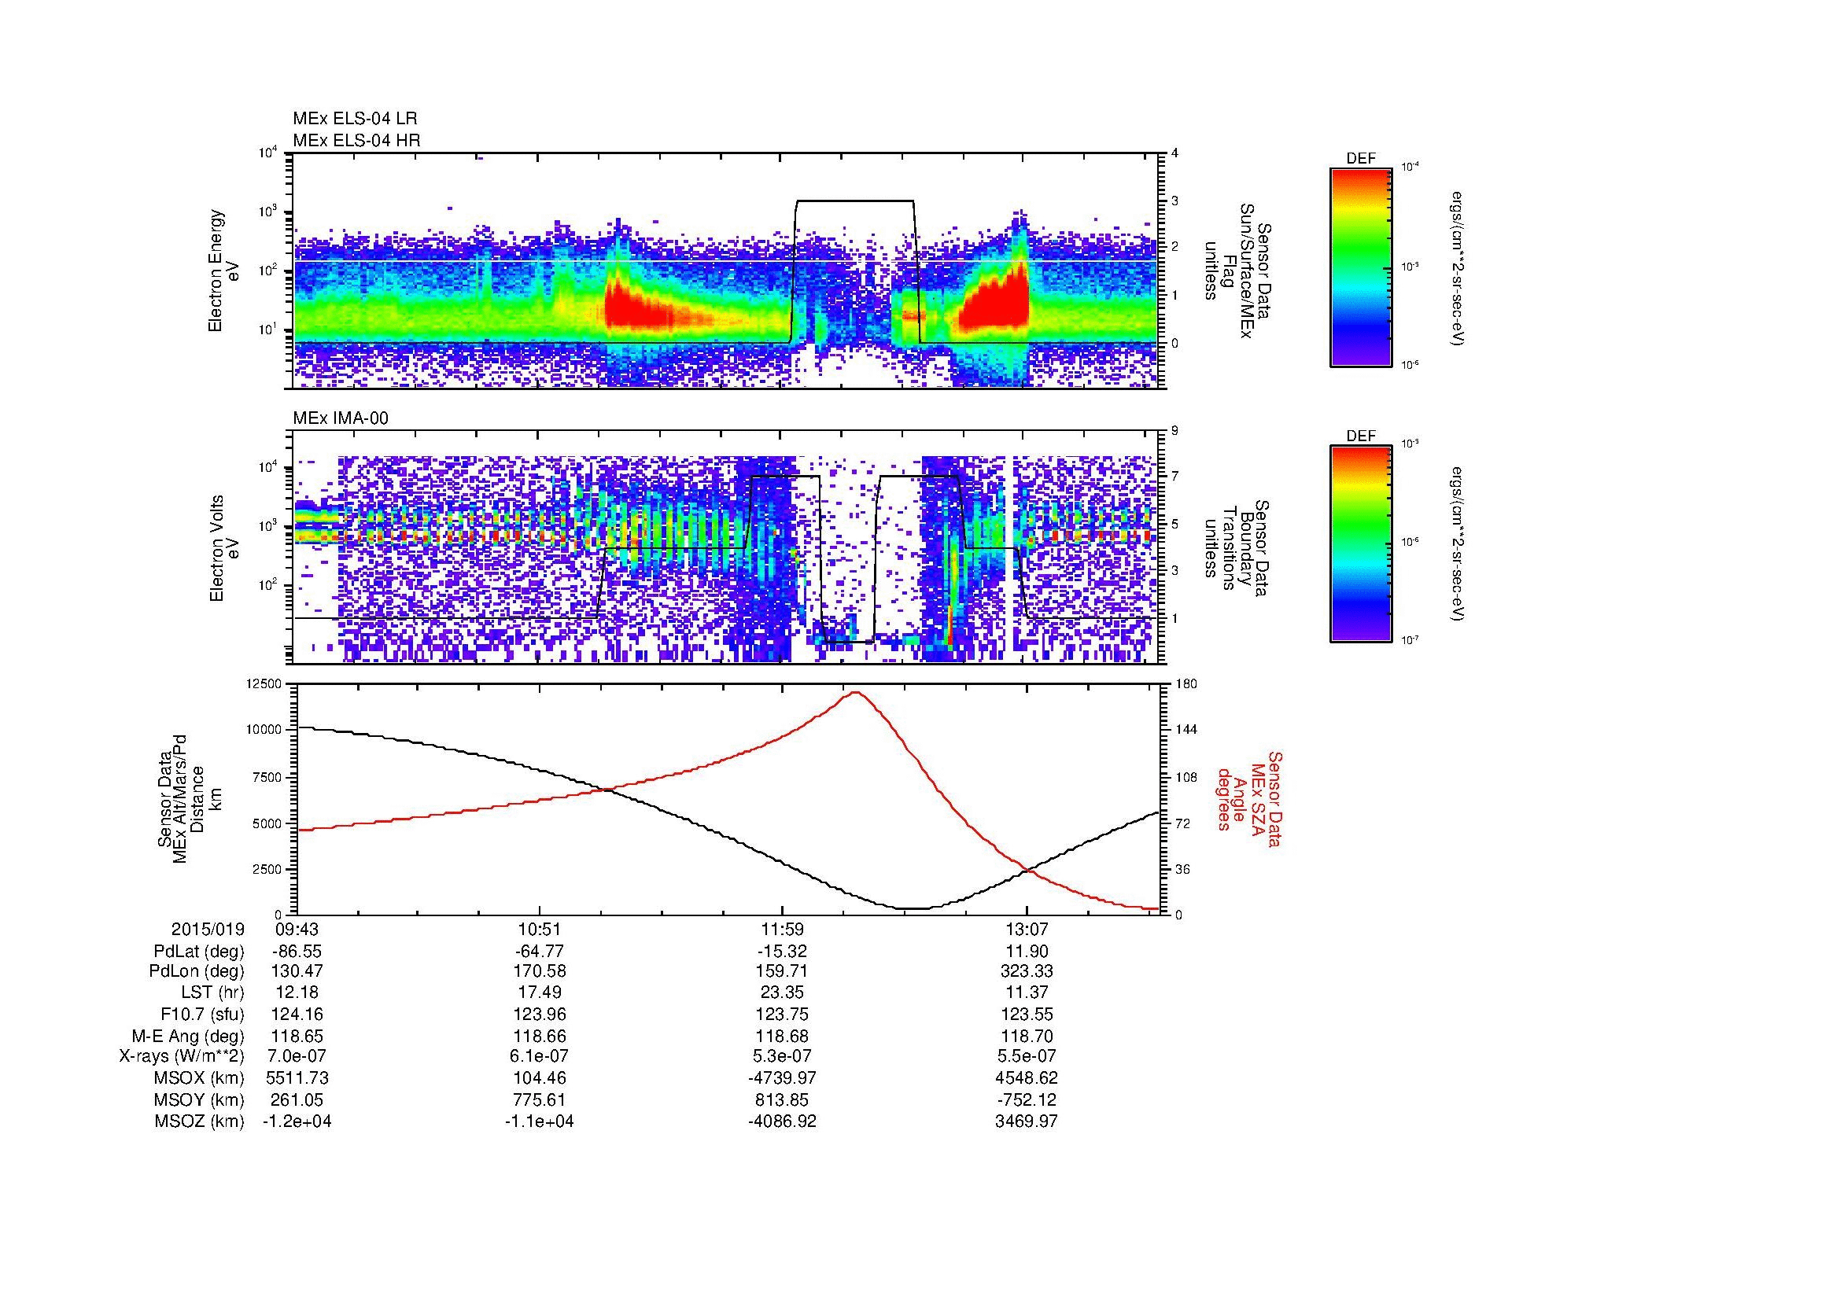1840x1300 pixels.
Task: Click the black altitude curve minimum
Action: [x=911, y=908]
